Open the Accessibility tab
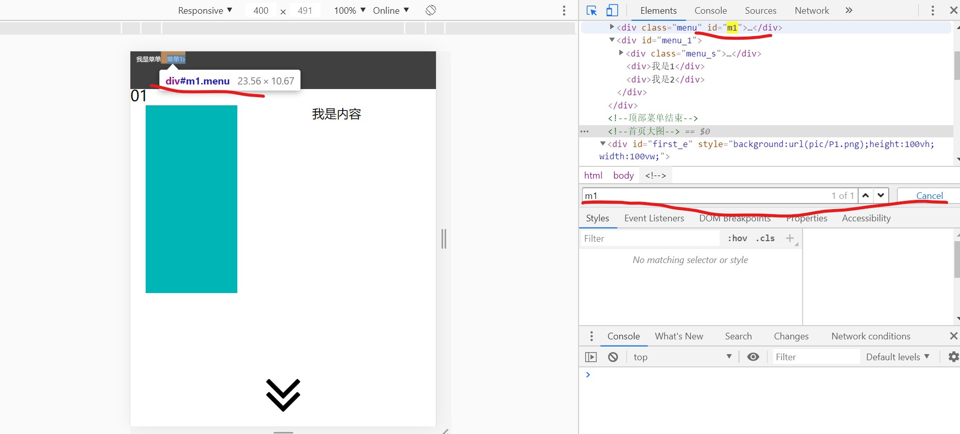960x434 pixels. pyautogui.click(x=866, y=218)
